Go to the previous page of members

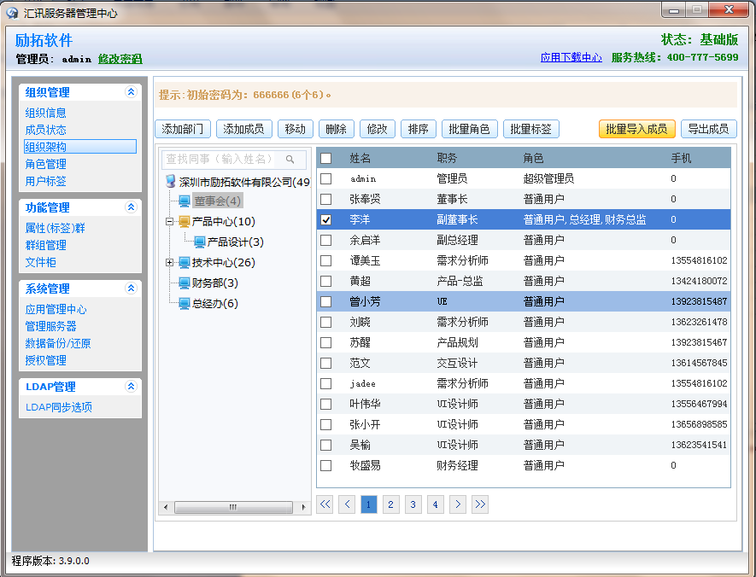[x=347, y=504]
